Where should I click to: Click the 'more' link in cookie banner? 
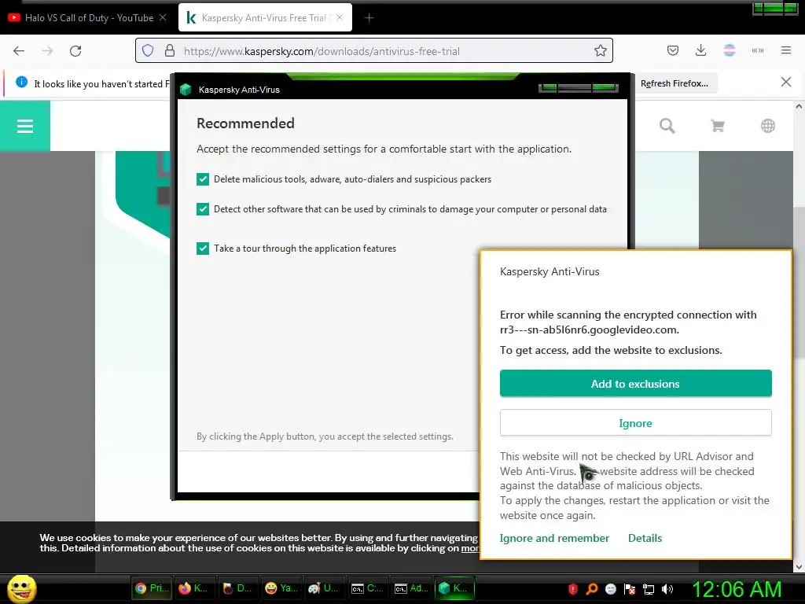(470, 548)
